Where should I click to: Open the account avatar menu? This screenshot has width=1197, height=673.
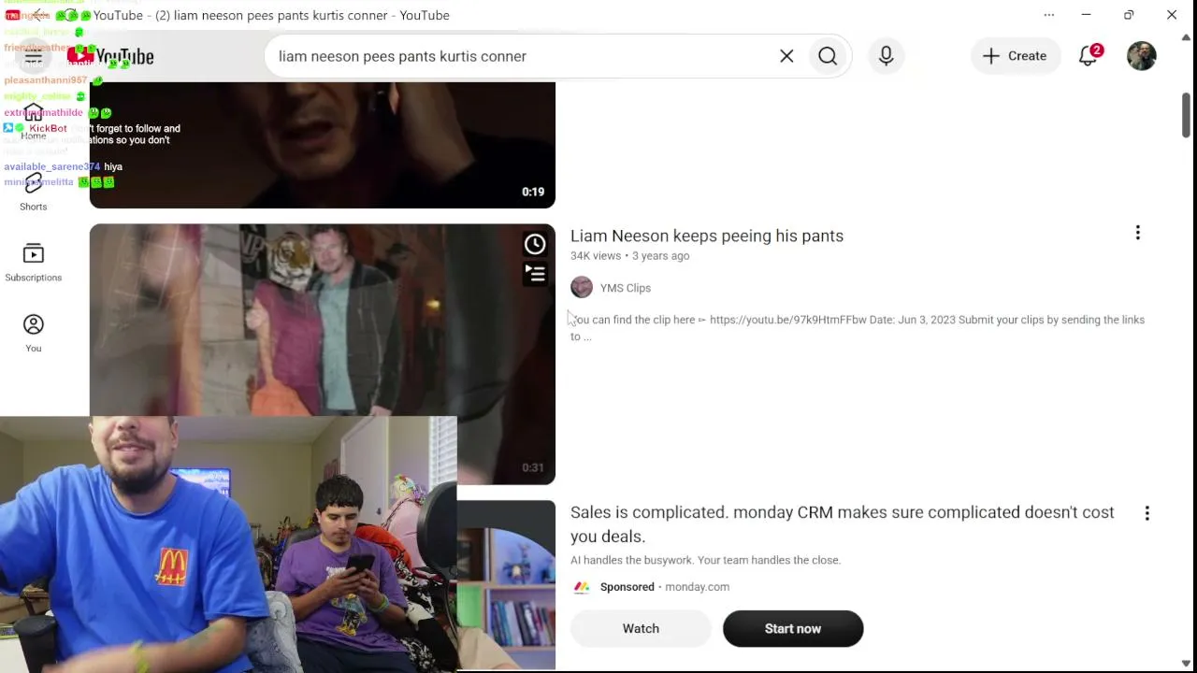click(x=1141, y=56)
